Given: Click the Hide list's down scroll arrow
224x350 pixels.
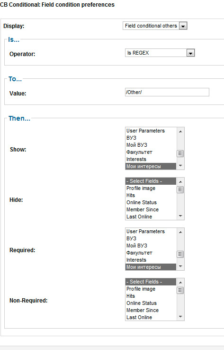Looking at the screenshot, I should pyautogui.click(x=180, y=216).
